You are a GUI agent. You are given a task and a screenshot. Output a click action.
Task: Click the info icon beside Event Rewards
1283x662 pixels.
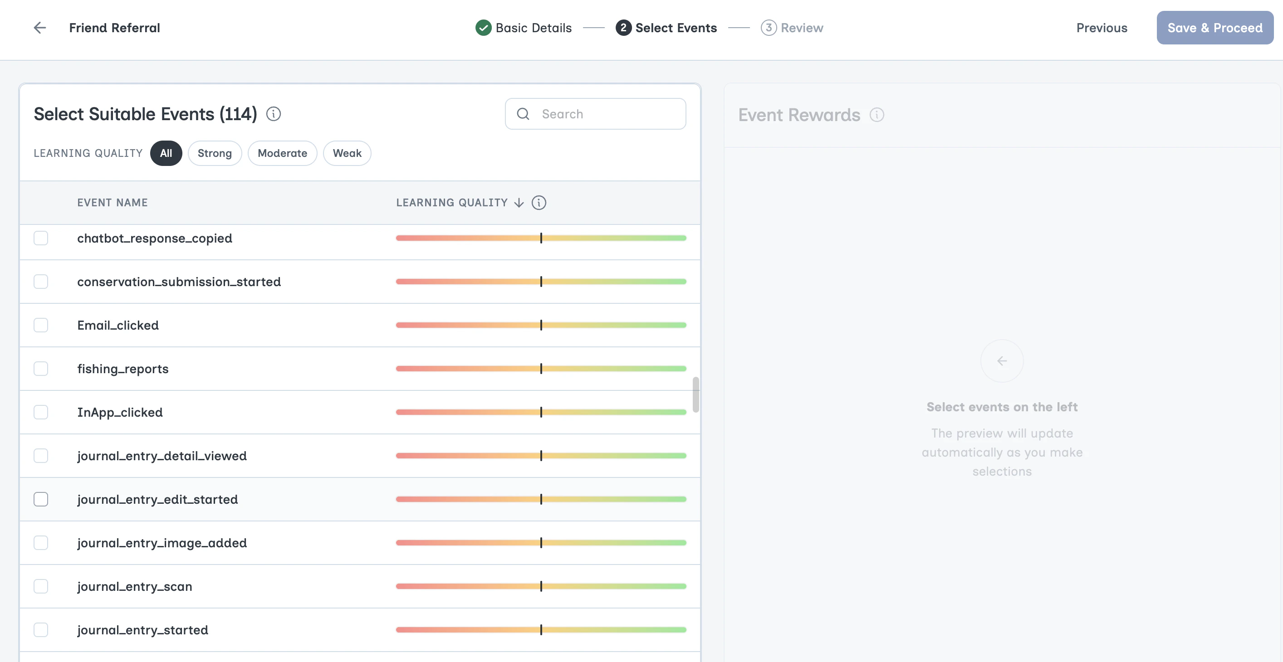coord(877,115)
